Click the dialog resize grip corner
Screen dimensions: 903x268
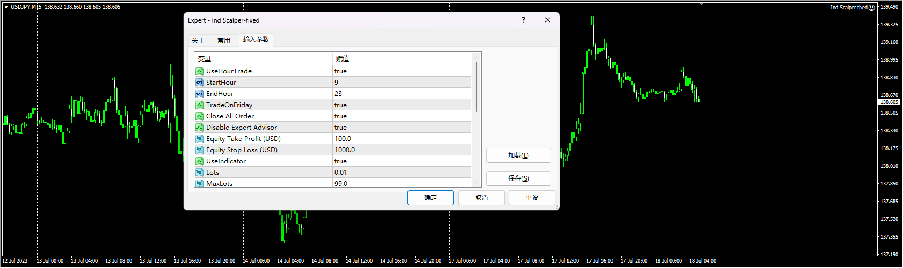click(556, 206)
